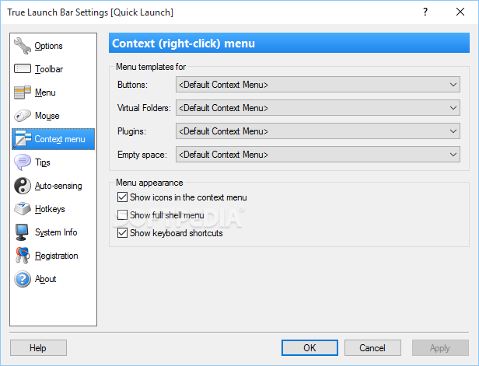479x366 pixels.
Task: Close the True Launch Bar Settings dialog
Action: click(x=460, y=12)
